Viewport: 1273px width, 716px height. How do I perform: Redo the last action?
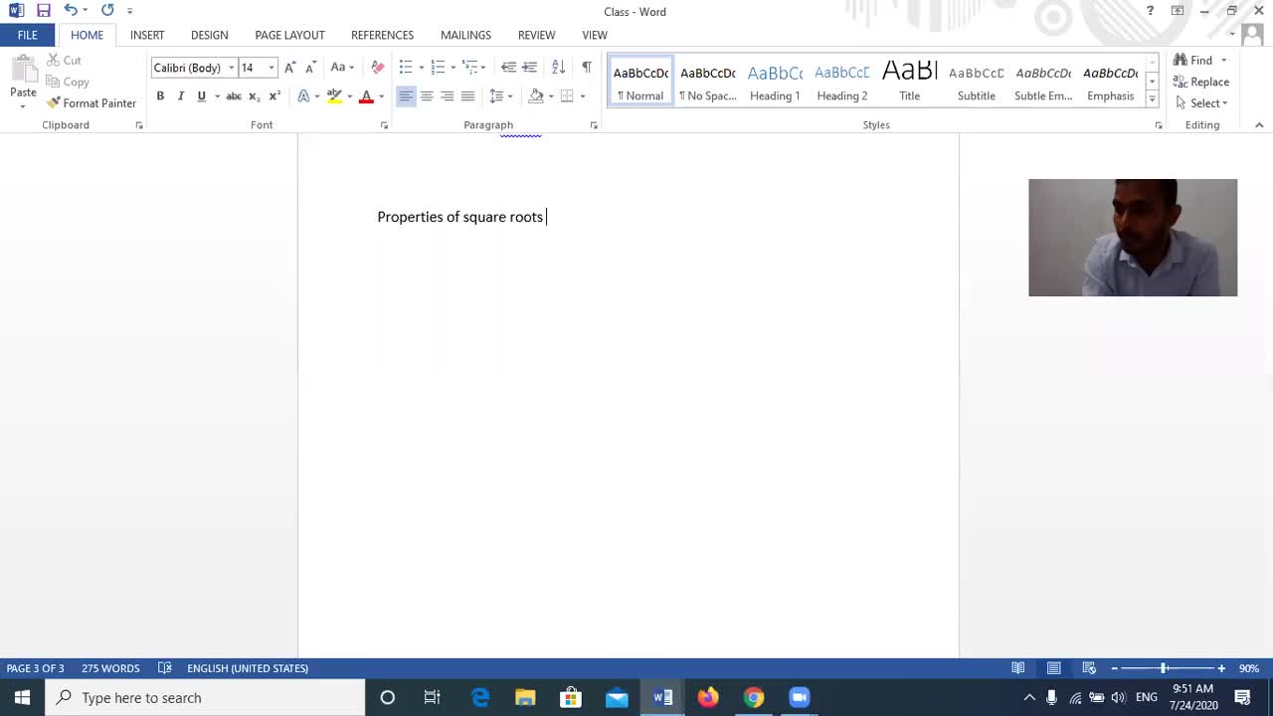pyautogui.click(x=107, y=11)
